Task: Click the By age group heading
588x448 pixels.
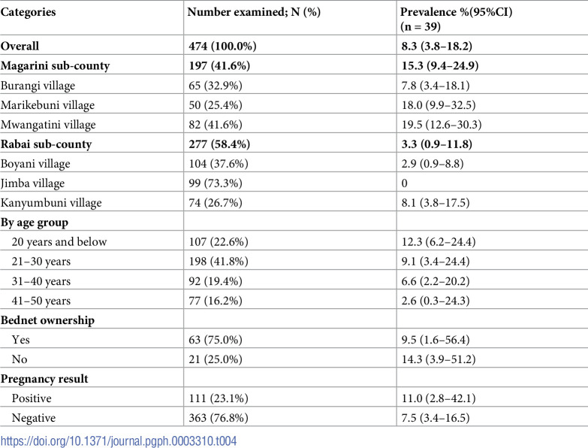Action: click(x=35, y=222)
